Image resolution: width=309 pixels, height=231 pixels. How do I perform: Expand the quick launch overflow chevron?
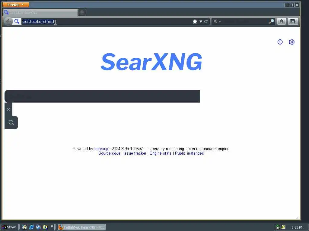(52, 226)
